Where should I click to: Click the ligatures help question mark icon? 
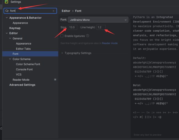tap(88, 36)
